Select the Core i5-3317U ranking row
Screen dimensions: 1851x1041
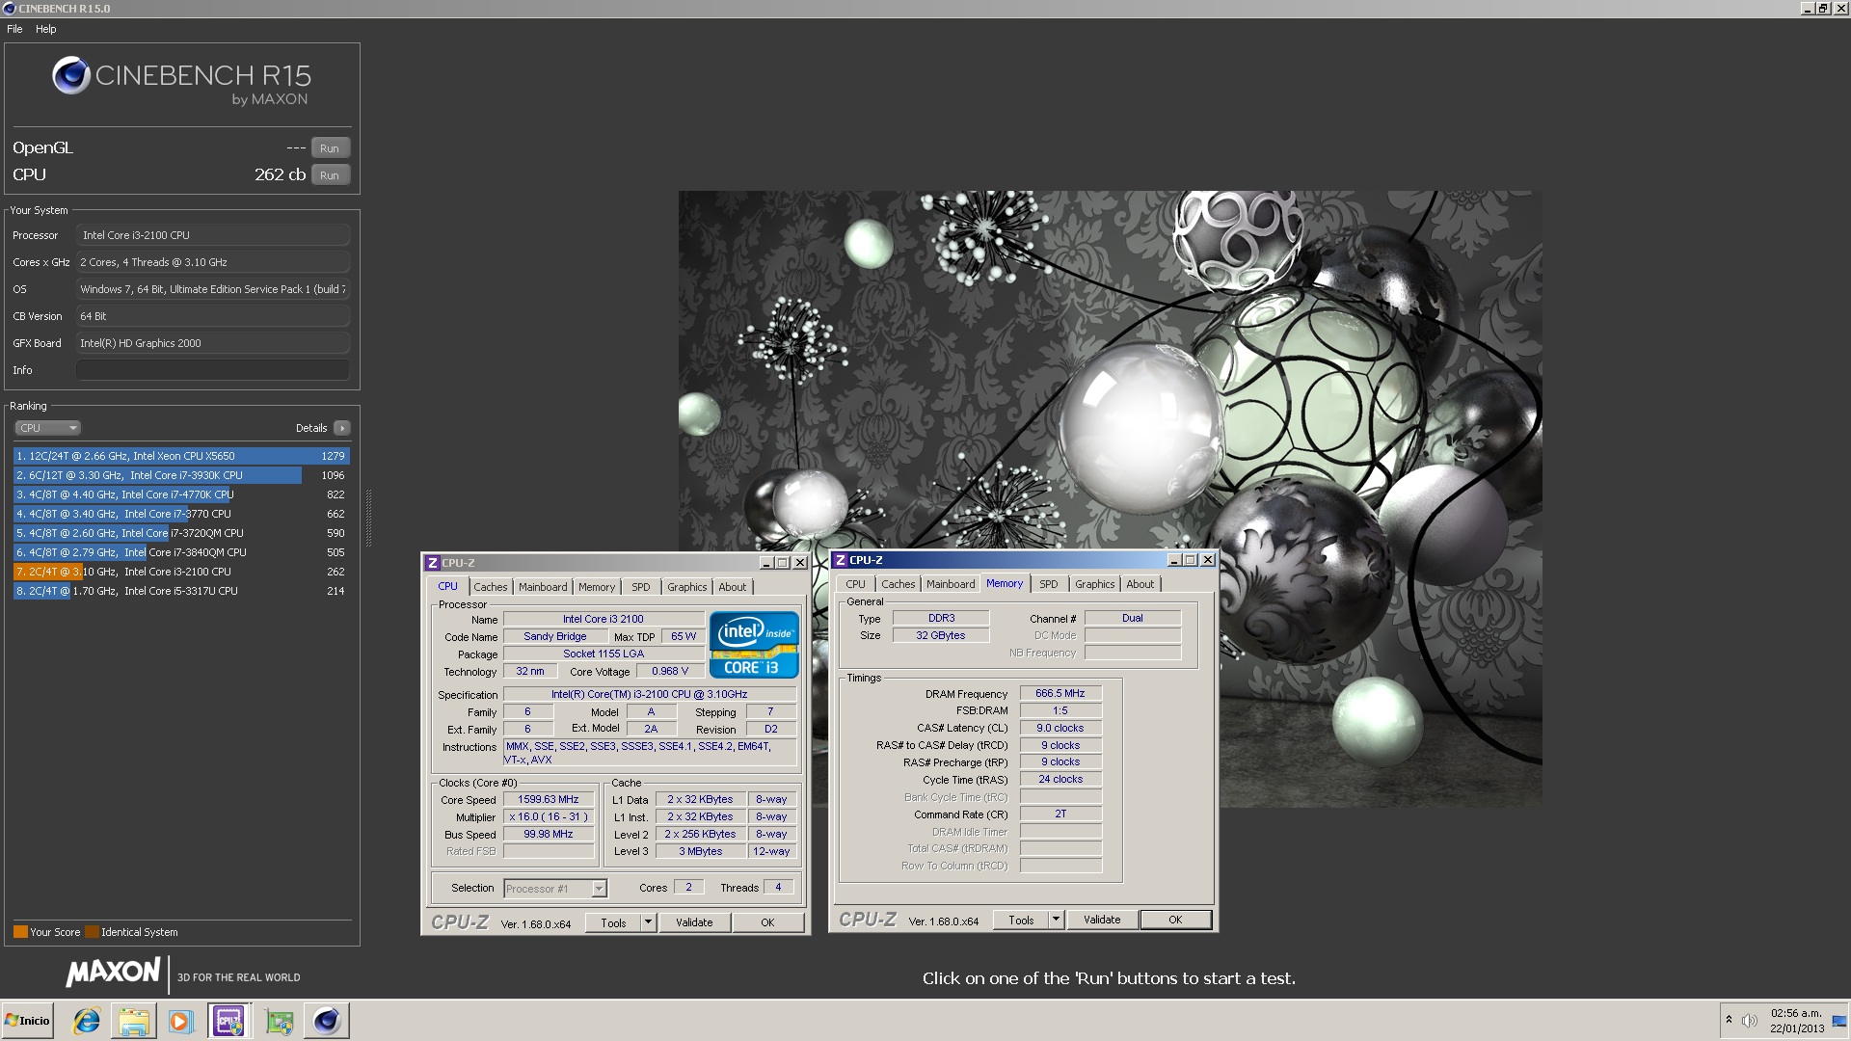pos(181,591)
